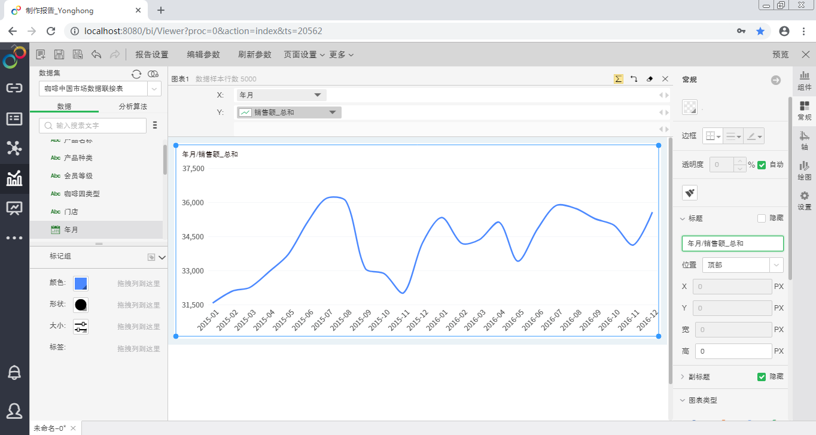Click the blue 颜色 swatch
The height and width of the screenshot is (435, 816).
(x=81, y=283)
